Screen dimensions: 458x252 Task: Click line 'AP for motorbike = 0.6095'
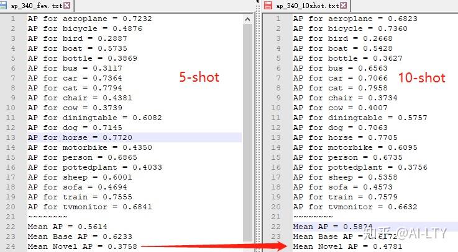coord(355,147)
